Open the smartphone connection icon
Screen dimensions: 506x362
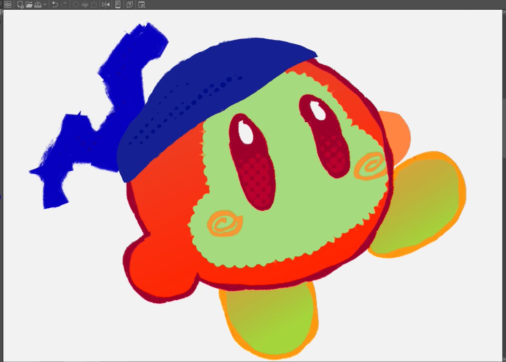pos(118,5)
